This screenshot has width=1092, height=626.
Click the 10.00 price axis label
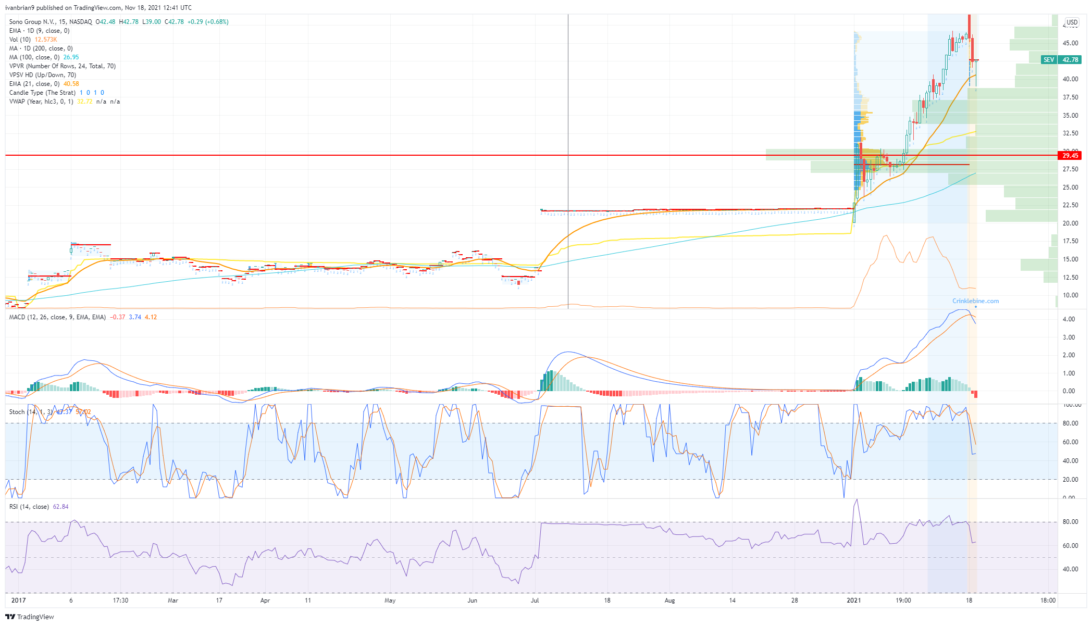click(1071, 295)
